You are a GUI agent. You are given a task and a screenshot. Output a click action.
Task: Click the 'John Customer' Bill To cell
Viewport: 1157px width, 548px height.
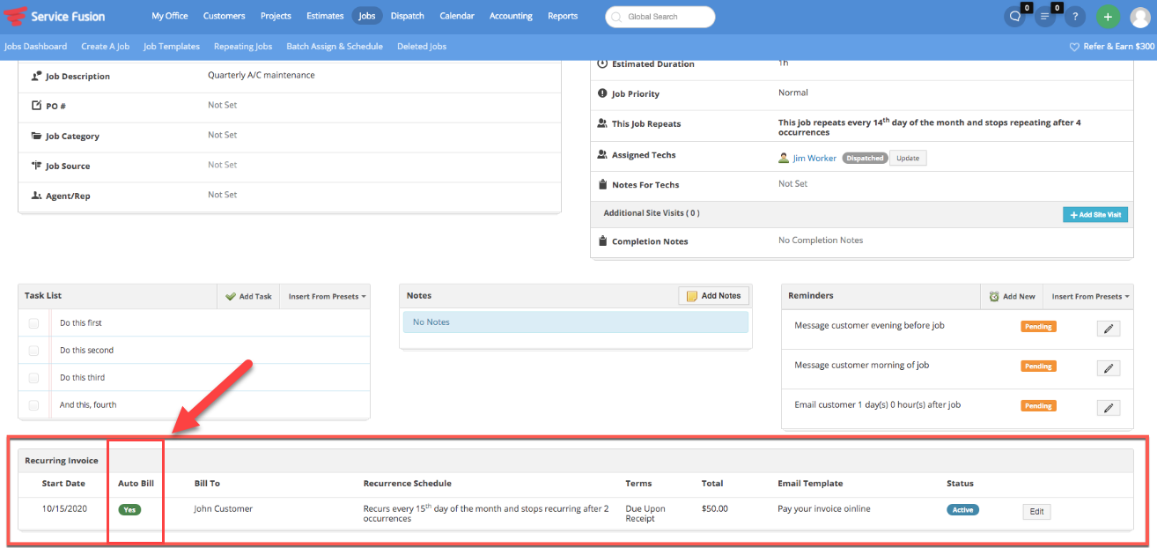click(x=224, y=509)
